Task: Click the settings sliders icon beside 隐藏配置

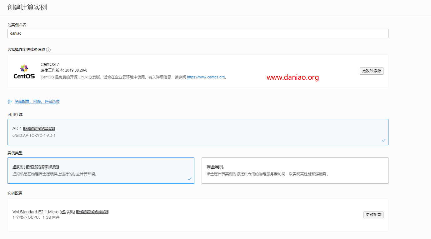Action: click(10, 102)
